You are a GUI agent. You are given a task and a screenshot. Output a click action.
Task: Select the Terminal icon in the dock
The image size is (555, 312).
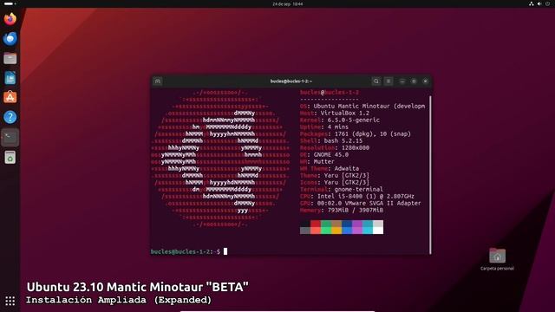(x=10, y=137)
